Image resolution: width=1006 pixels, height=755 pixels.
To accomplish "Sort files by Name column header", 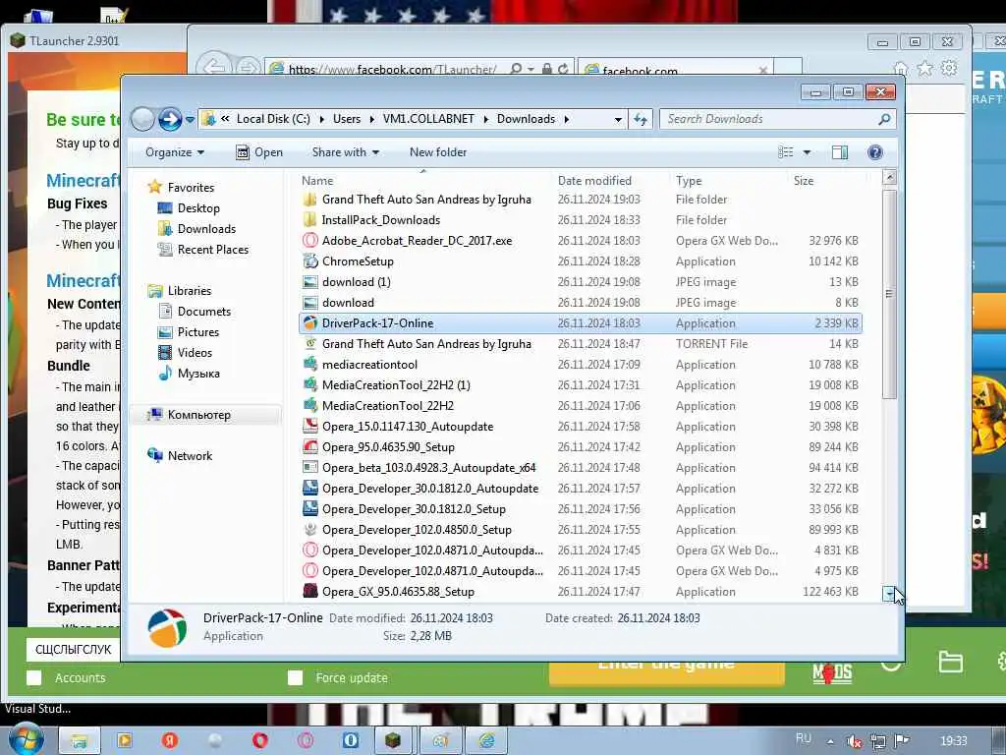I will coord(423,181).
